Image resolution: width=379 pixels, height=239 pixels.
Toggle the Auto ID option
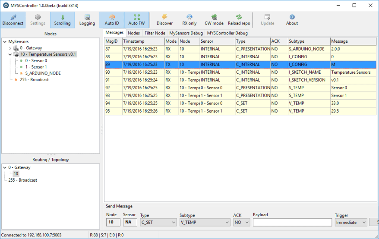coord(112,20)
